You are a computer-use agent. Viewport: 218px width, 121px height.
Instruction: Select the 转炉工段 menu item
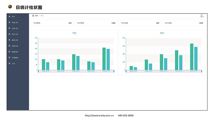click(15, 34)
